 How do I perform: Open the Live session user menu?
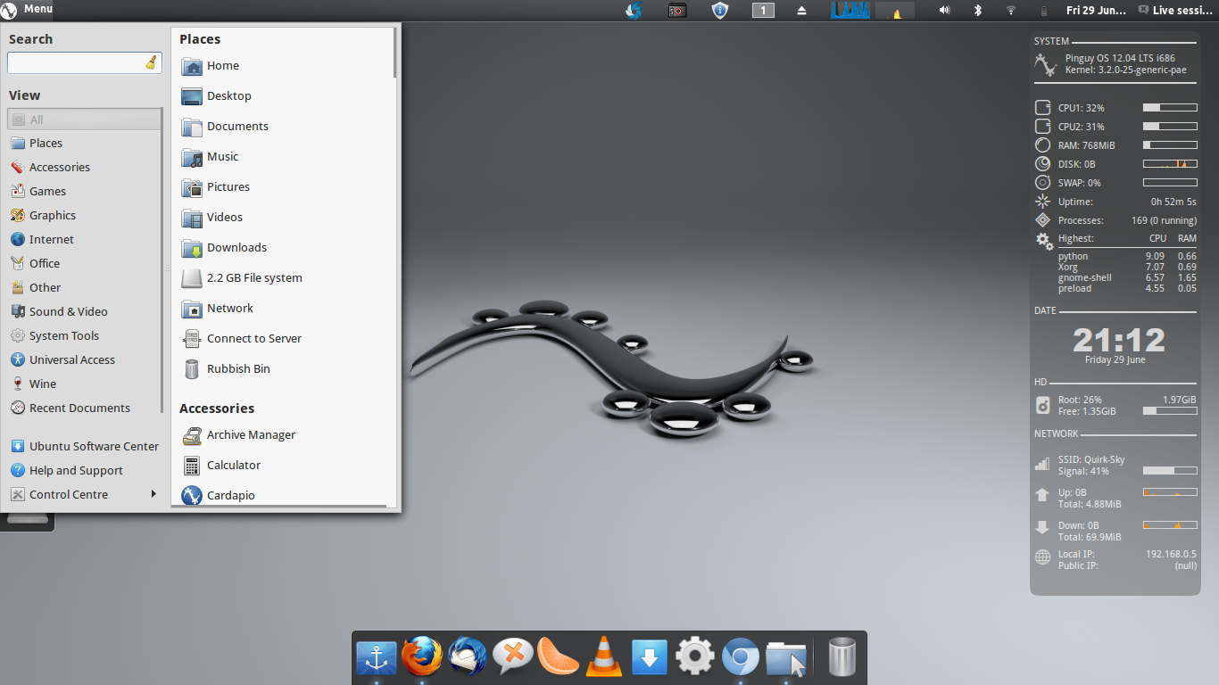point(1175,11)
